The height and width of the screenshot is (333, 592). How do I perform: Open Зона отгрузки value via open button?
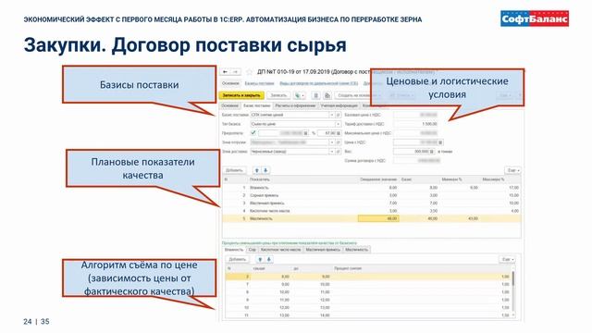click(339, 142)
